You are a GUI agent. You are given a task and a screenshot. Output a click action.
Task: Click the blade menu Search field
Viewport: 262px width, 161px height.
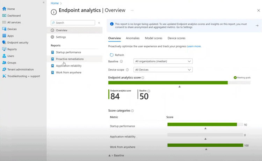tap(73, 23)
